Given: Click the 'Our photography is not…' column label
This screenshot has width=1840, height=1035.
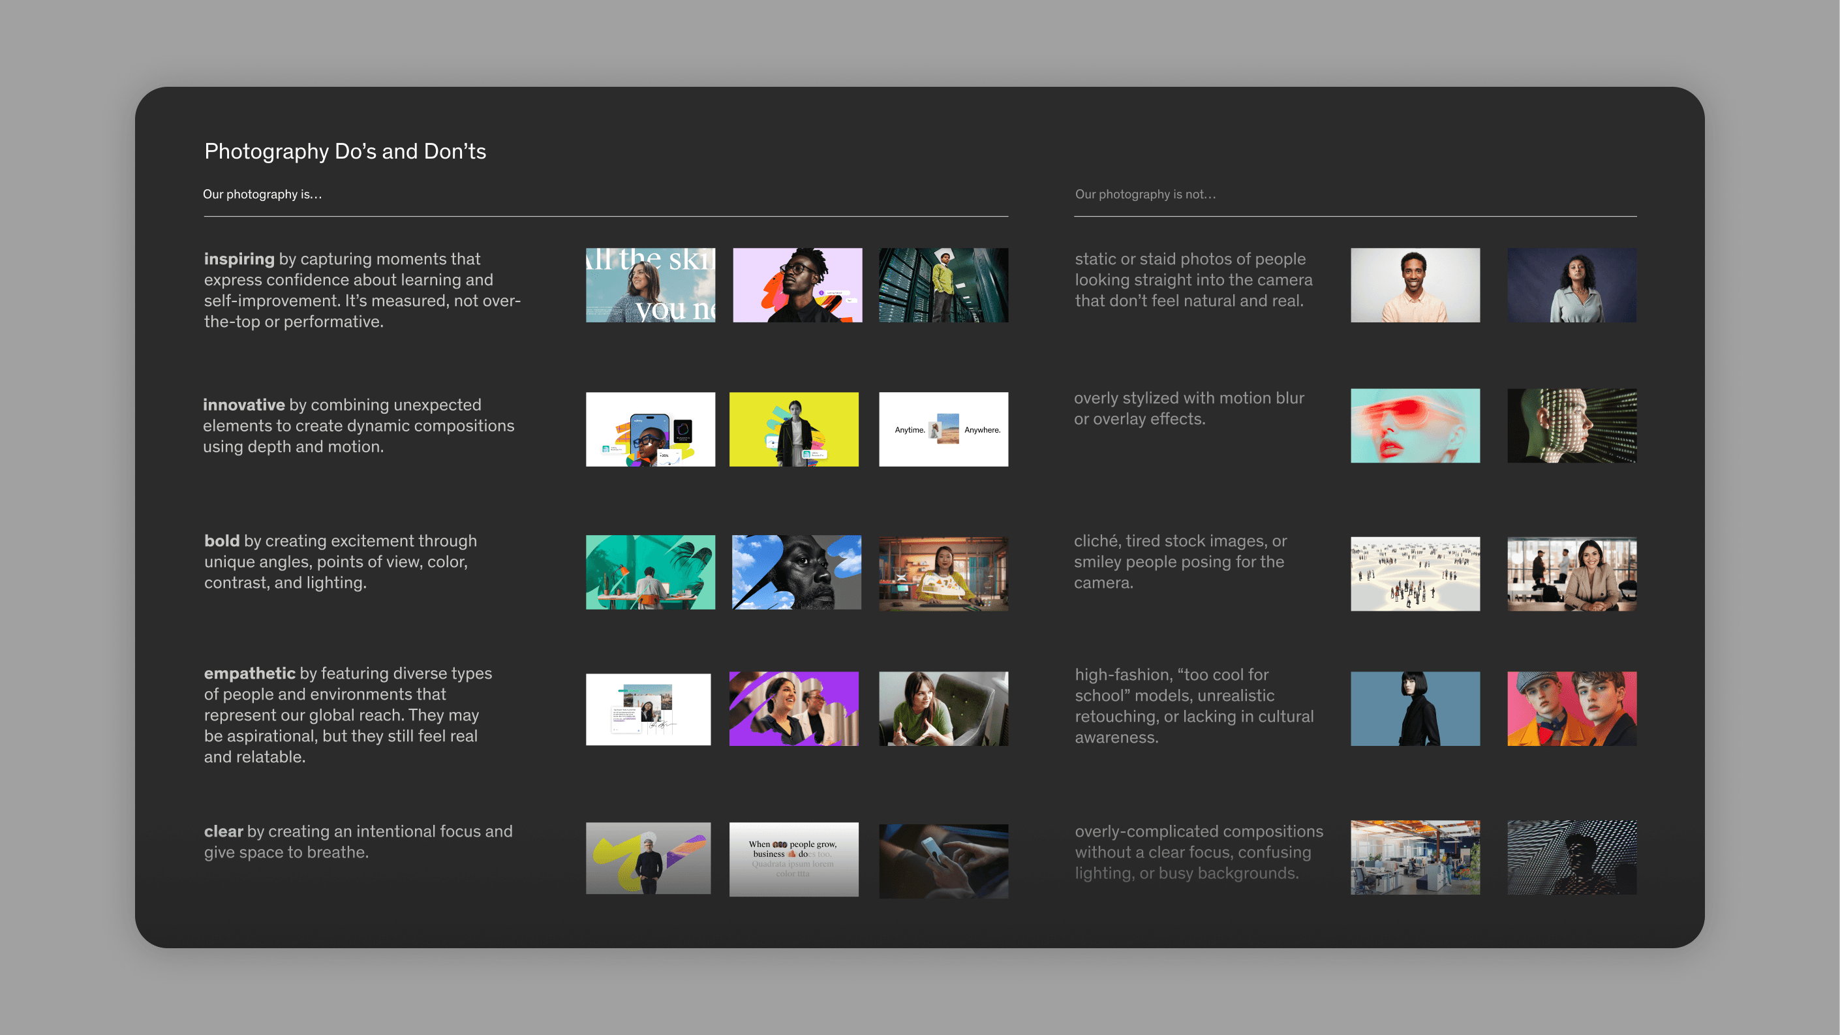Looking at the screenshot, I should [x=1145, y=194].
